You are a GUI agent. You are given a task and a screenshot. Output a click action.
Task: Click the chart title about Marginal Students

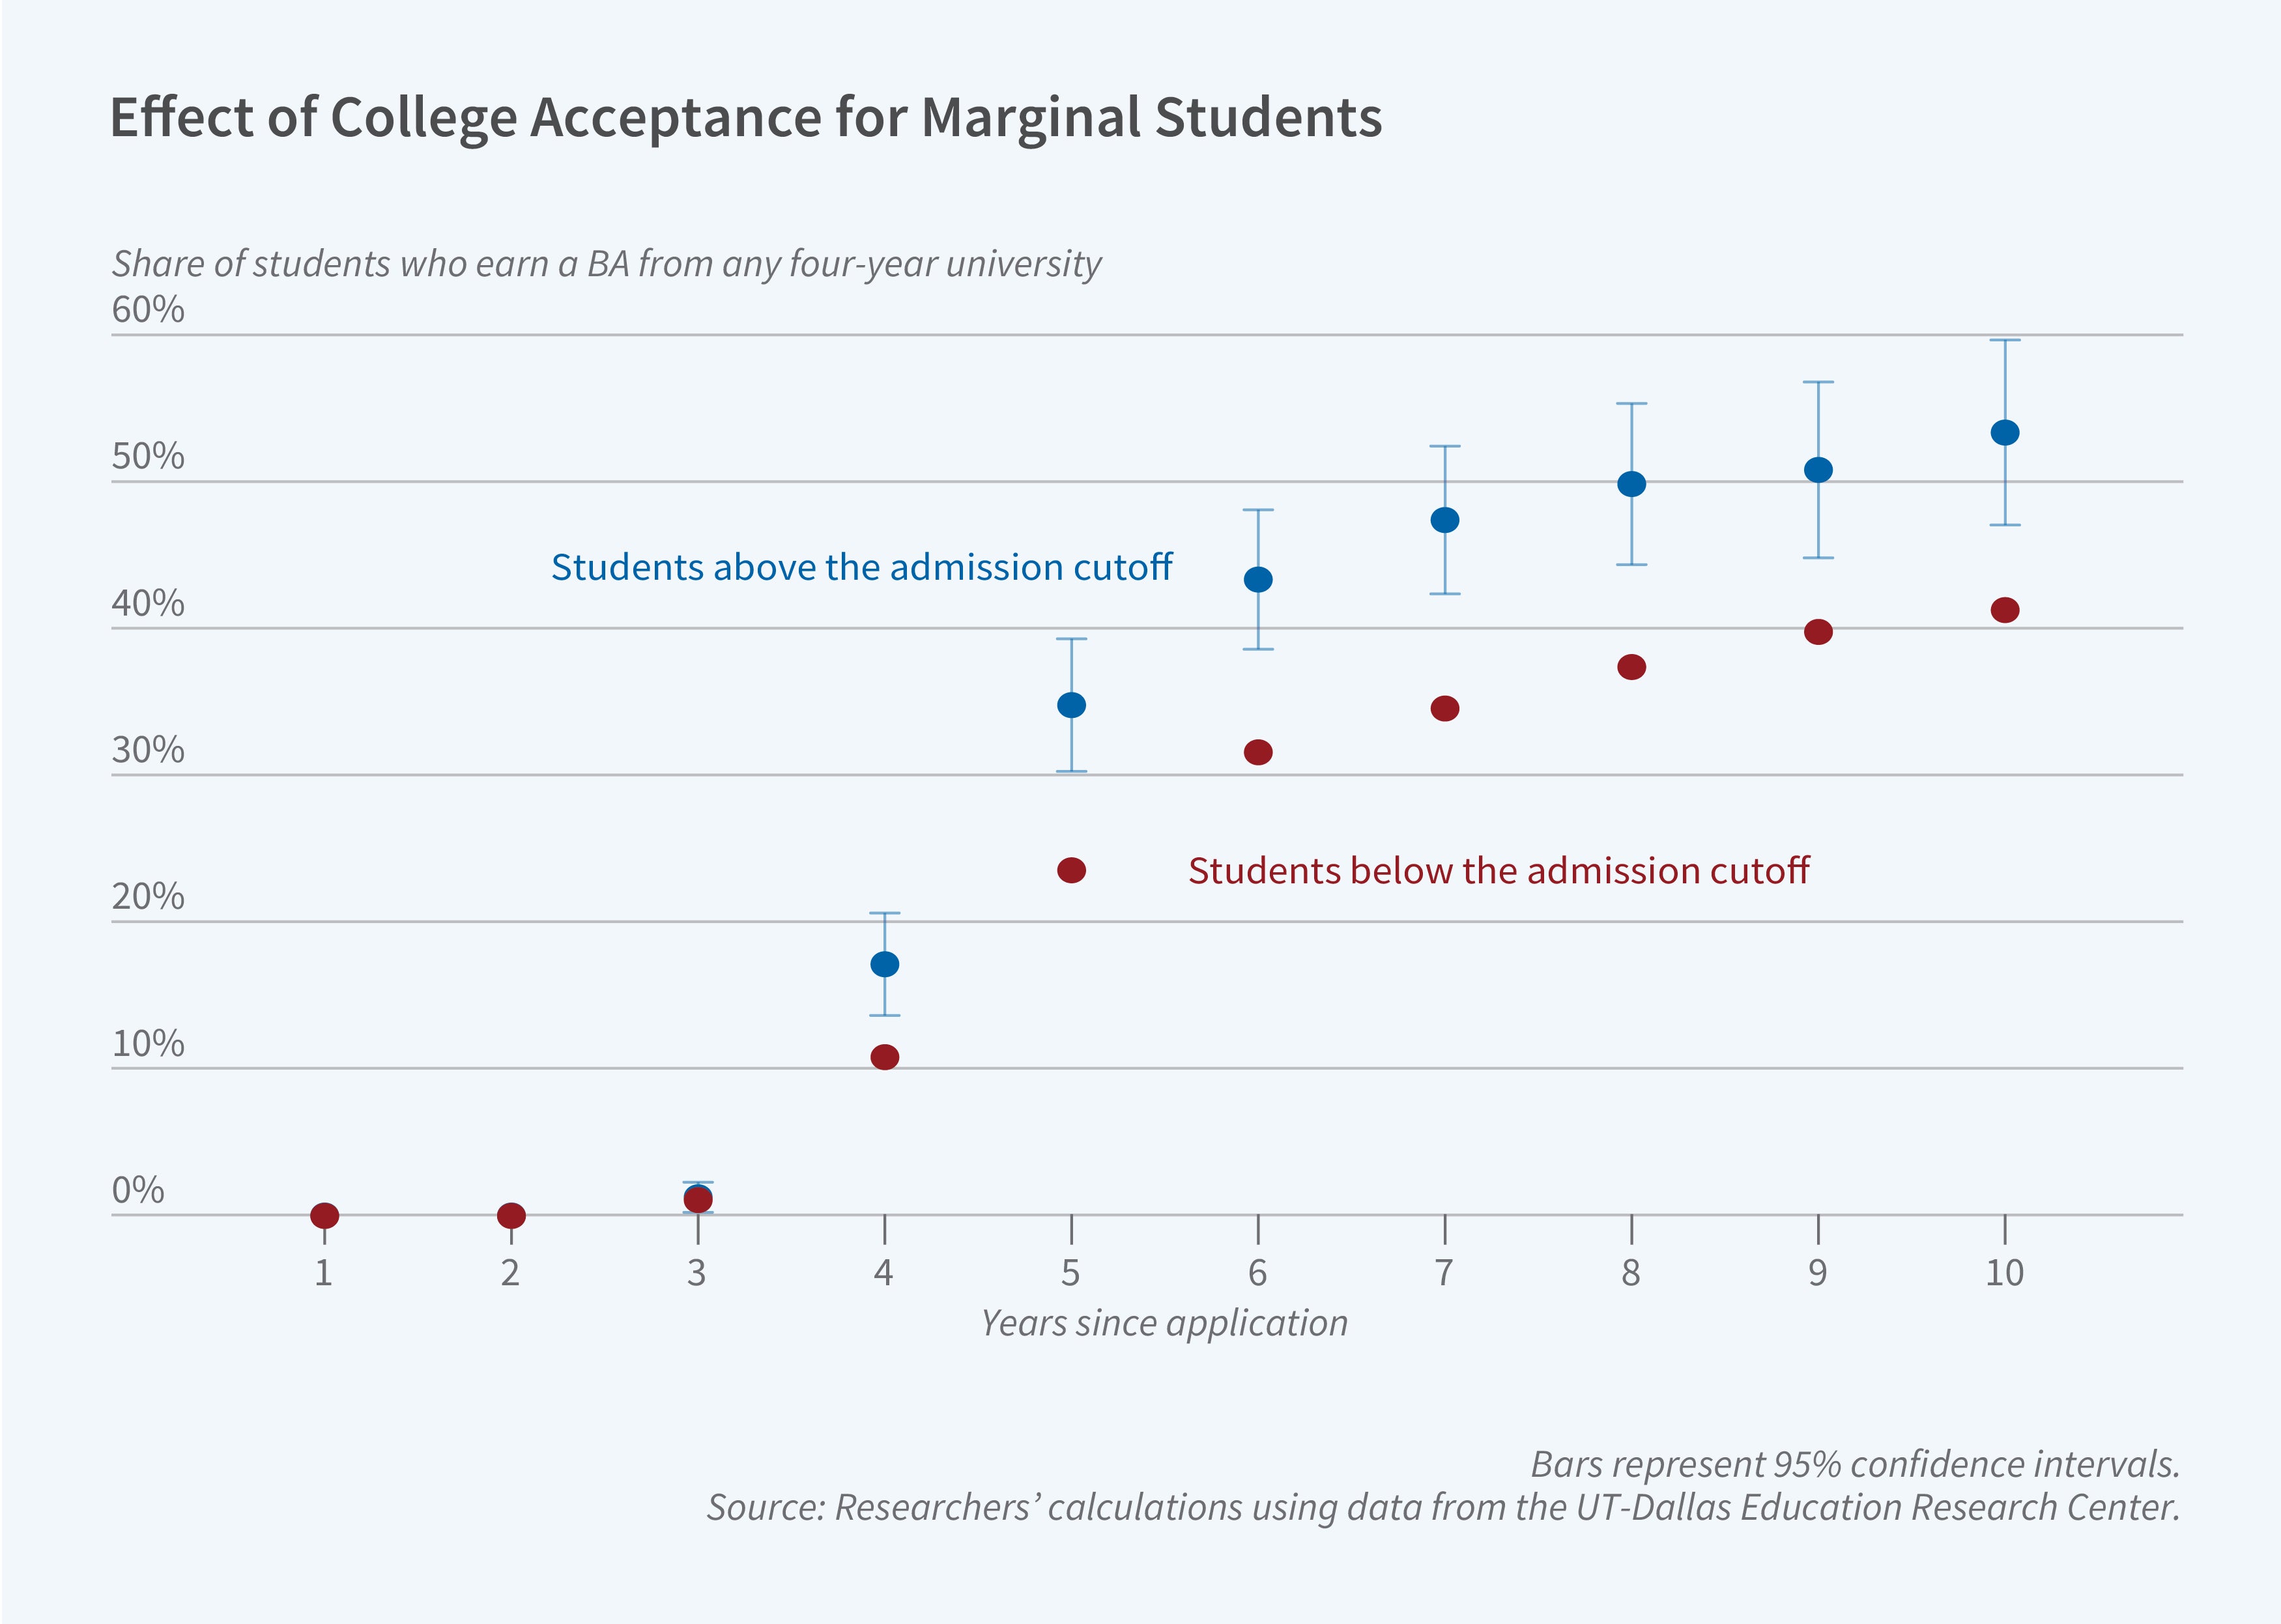coord(745,118)
